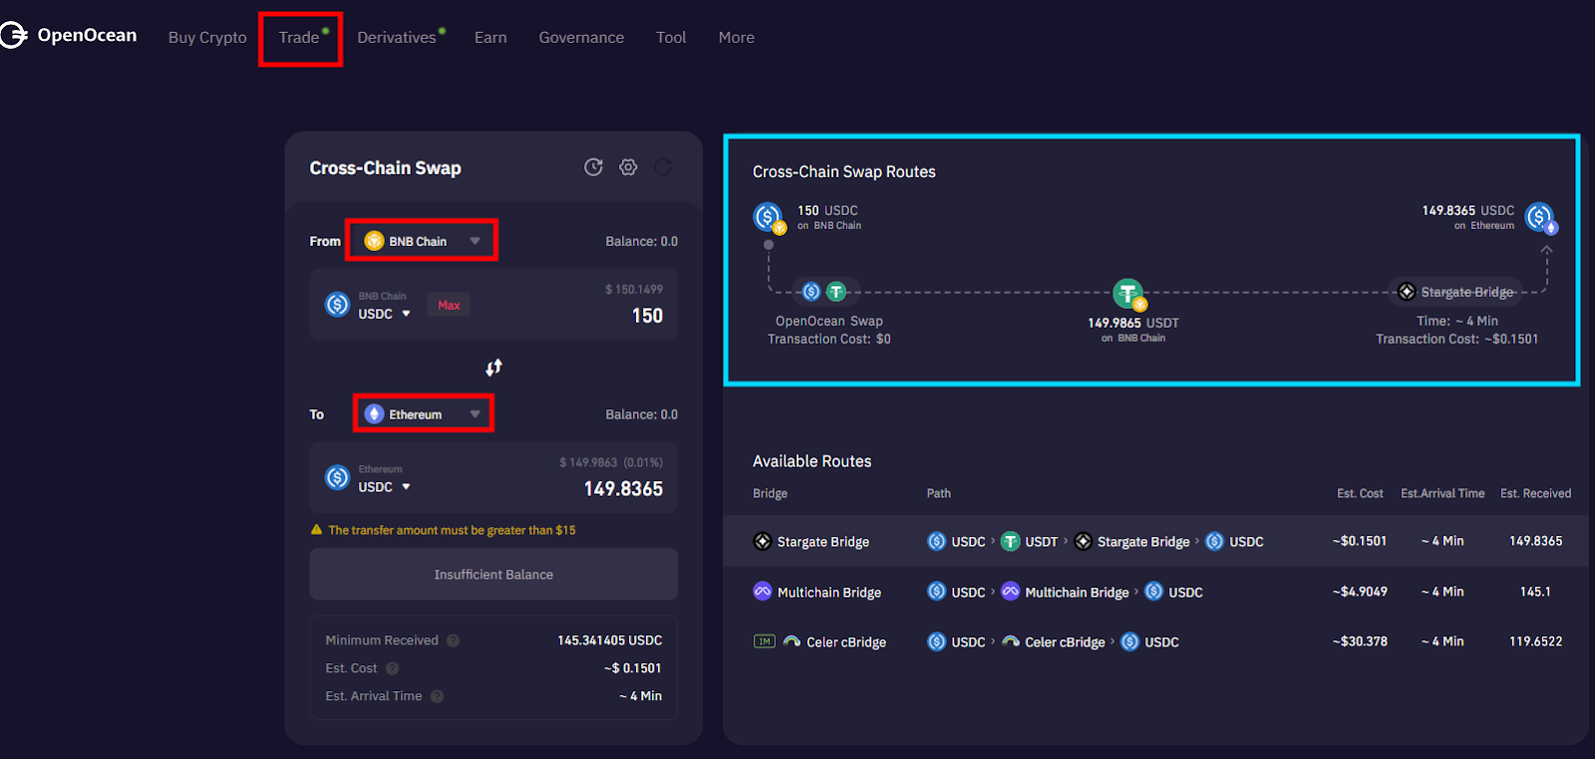The height and width of the screenshot is (759, 1595).
Task: Click the Multichain Bridge icon in Bridge column
Action: [x=763, y=591]
